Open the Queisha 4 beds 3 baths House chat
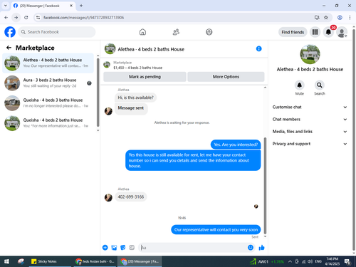The height and width of the screenshot is (267, 356). [x=48, y=103]
